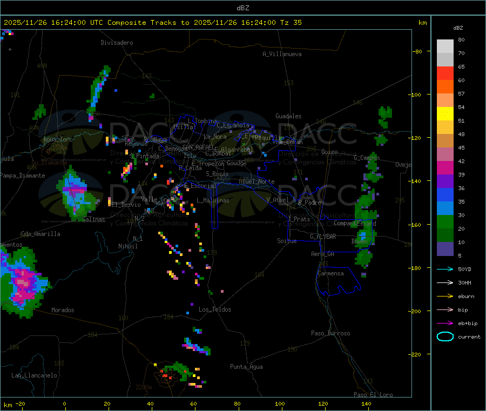Click the CompartEscard map label
Screen dimensions: 486x411
tap(355, 224)
